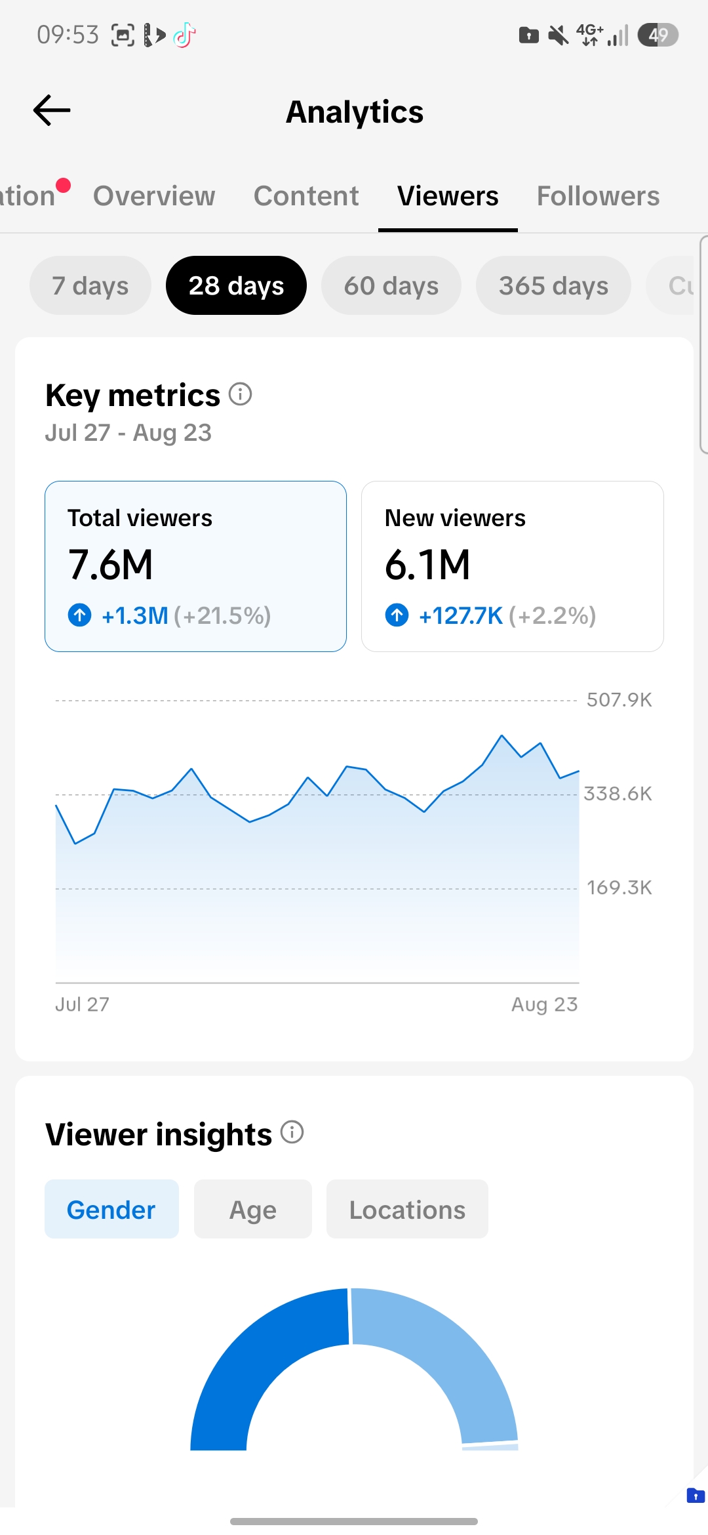
Task: Open Key metrics info icon
Action: (x=240, y=394)
